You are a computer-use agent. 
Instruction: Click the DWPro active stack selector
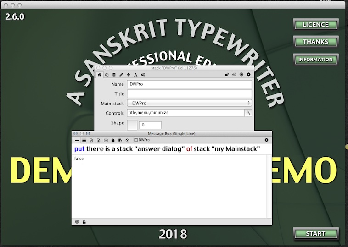click(x=142, y=140)
